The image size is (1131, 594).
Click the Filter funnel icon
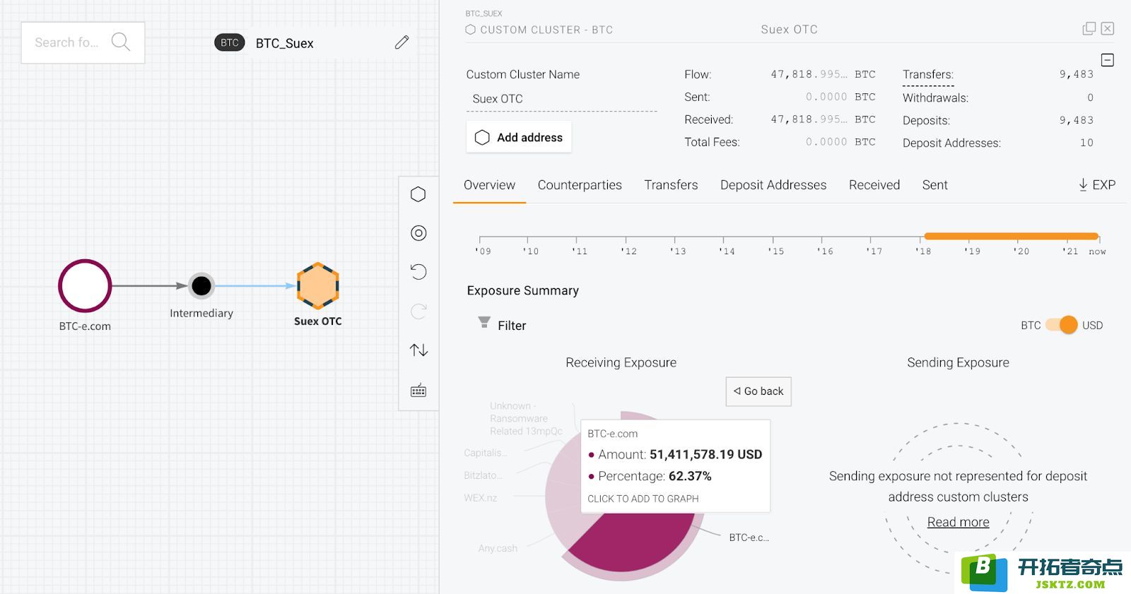pyautogui.click(x=484, y=322)
